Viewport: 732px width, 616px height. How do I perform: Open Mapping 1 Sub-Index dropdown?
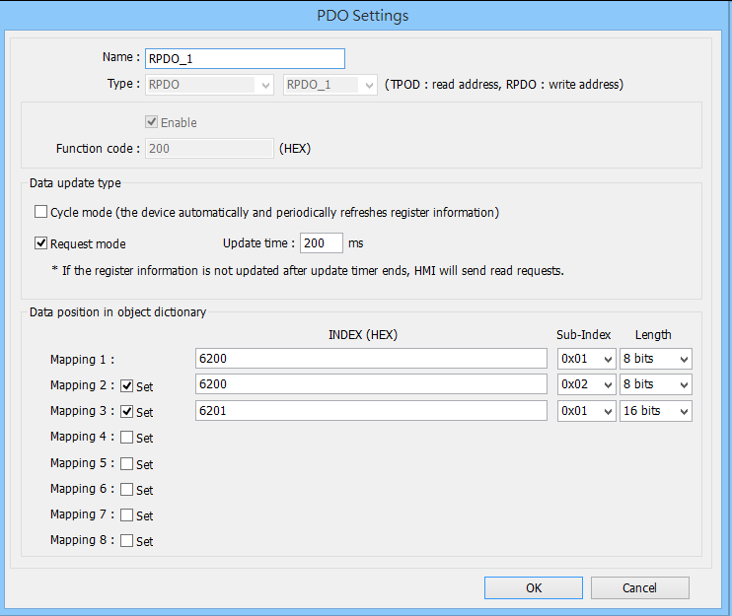click(586, 359)
